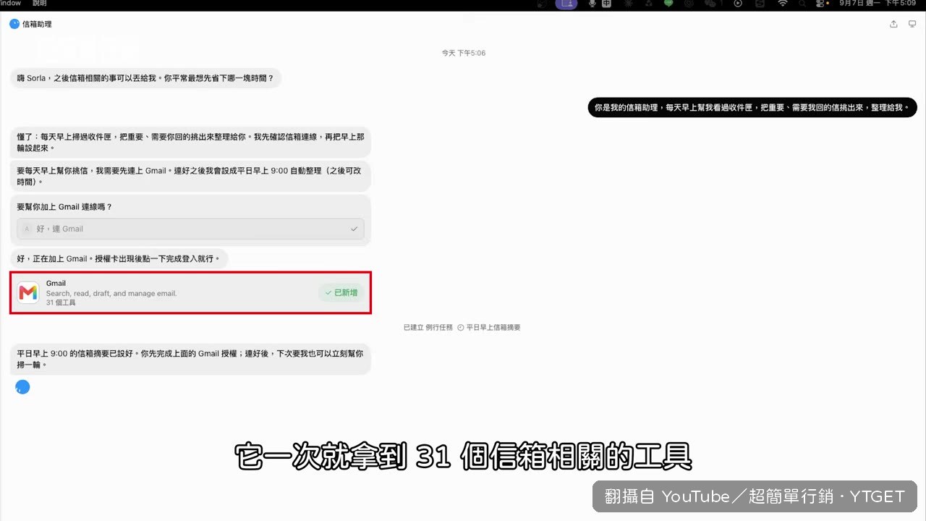This screenshot has width=926, height=521.
Task: Click the ChatGPT-style swirl icon in menu bar
Action: [x=688, y=4]
